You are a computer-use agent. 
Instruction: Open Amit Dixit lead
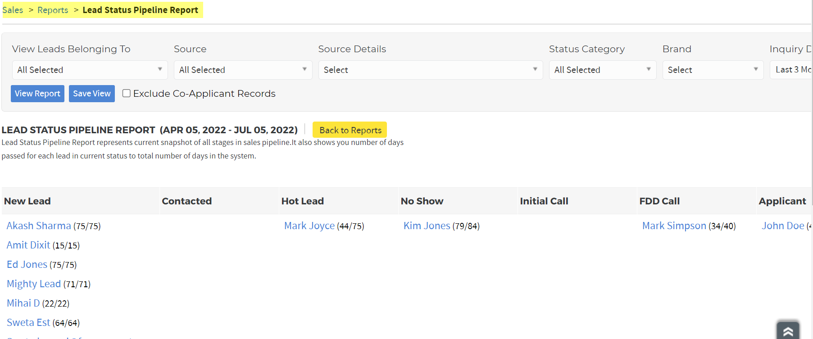[28, 245]
